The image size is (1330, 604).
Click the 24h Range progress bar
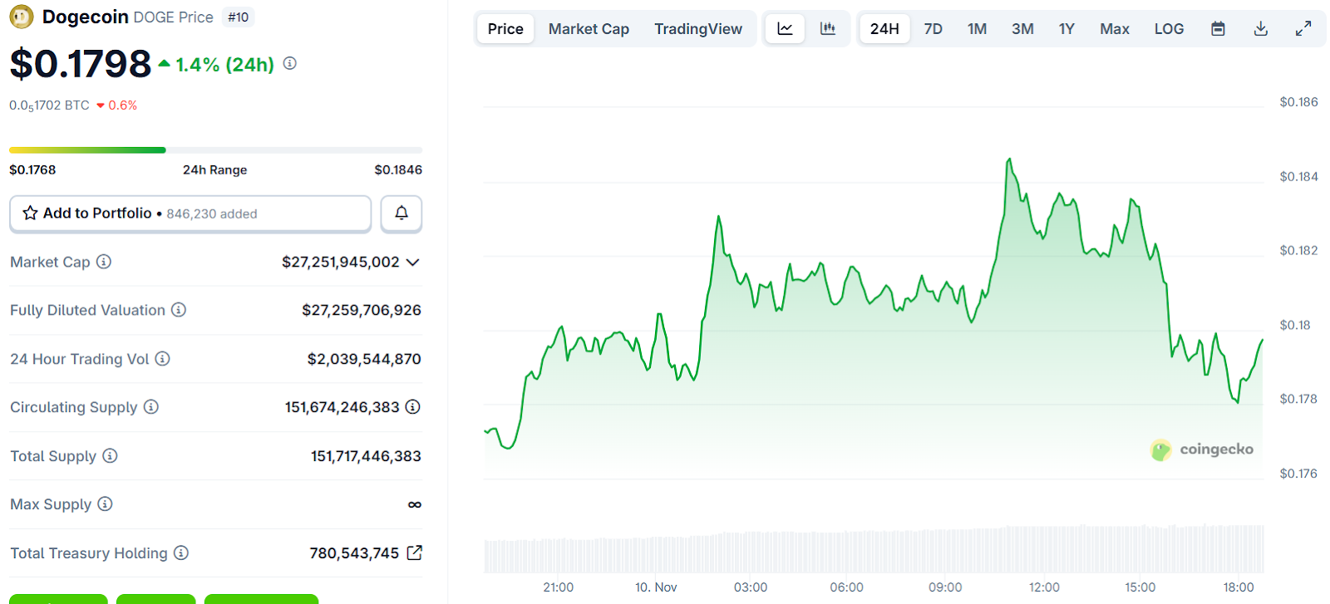(215, 150)
